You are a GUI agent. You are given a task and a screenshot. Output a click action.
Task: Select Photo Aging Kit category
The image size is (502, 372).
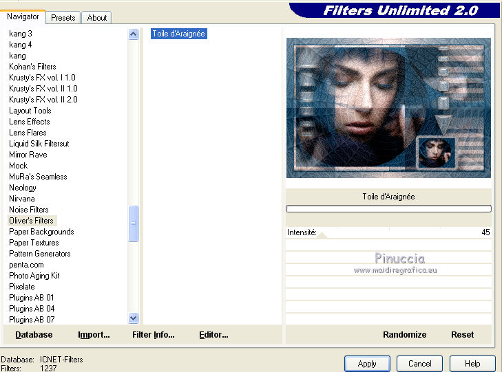click(x=34, y=276)
